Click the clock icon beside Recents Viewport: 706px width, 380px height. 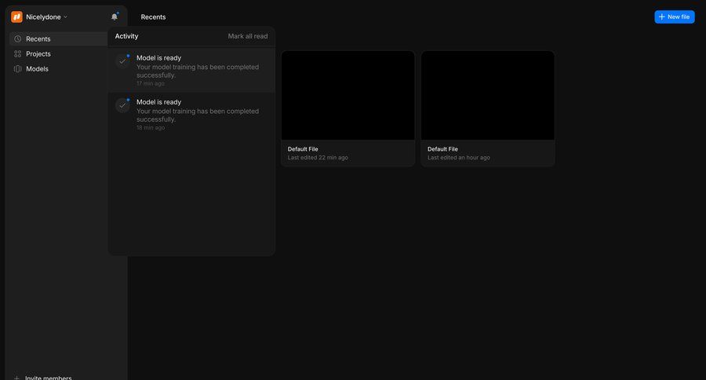coord(17,38)
